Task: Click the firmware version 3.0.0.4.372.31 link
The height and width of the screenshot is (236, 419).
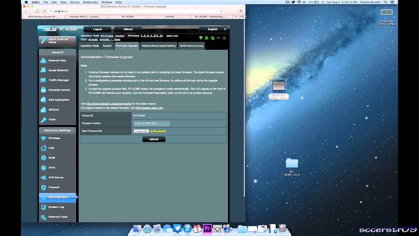Action: click(x=152, y=36)
